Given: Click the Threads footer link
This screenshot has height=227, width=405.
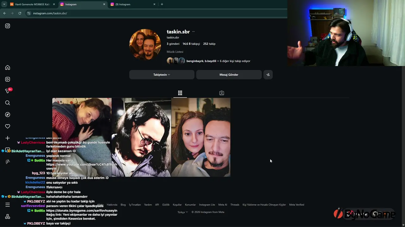Looking at the screenshot, I should [x=235, y=205].
